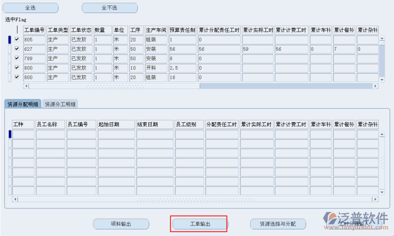Click the 生产车间 cell showing 开料
Viewport: 394px width, 236px height.
pyautogui.click(x=155, y=68)
